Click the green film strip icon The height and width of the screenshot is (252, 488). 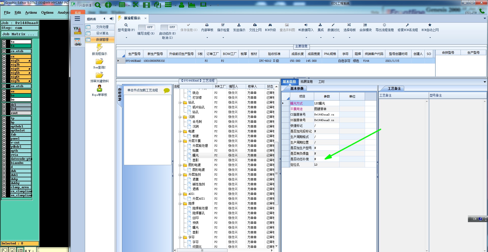click(146, 5)
